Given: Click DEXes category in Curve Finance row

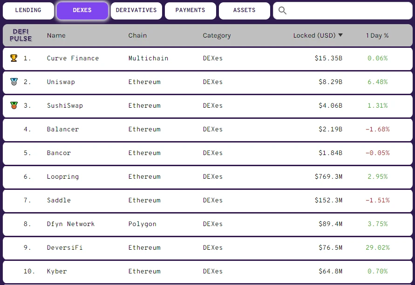Looking at the screenshot, I should [213, 58].
